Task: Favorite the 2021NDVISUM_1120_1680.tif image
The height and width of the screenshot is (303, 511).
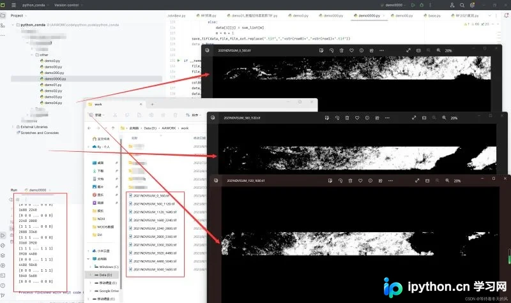Action: tap(360, 181)
